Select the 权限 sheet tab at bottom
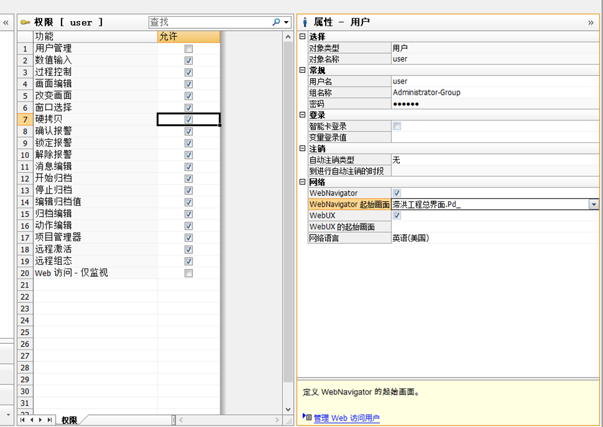This screenshot has height=427, width=603. pyautogui.click(x=69, y=420)
